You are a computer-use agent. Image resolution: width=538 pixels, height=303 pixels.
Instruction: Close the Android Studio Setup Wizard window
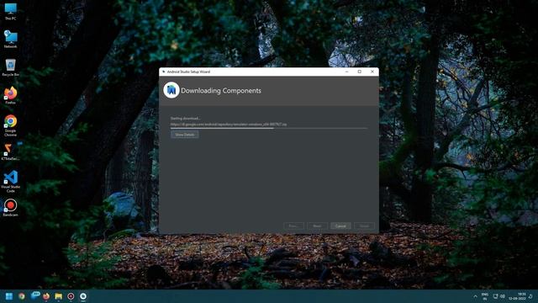click(x=372, y=72)
